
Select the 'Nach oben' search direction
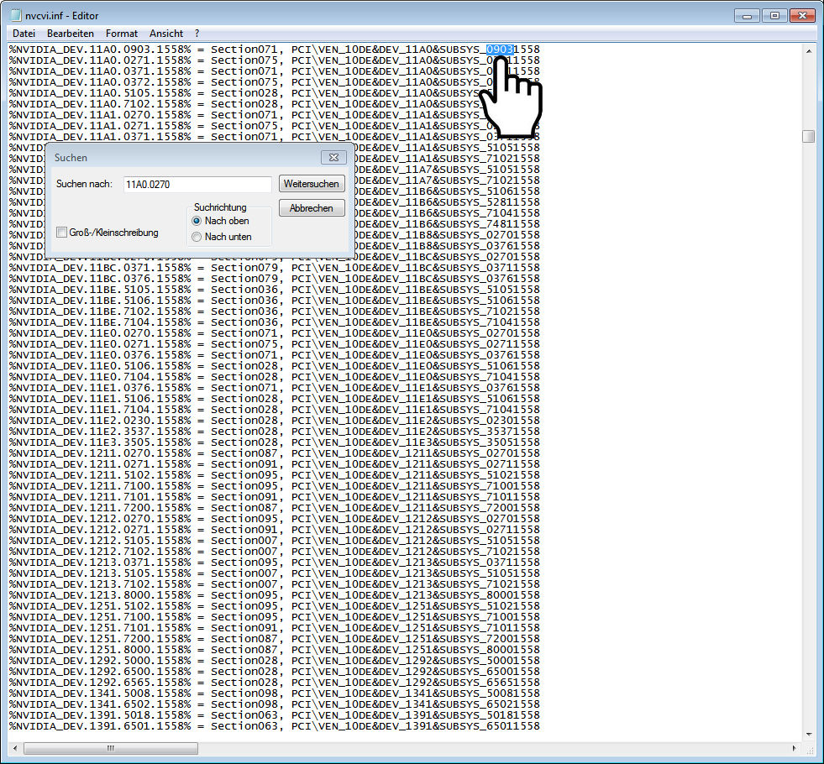197,221
